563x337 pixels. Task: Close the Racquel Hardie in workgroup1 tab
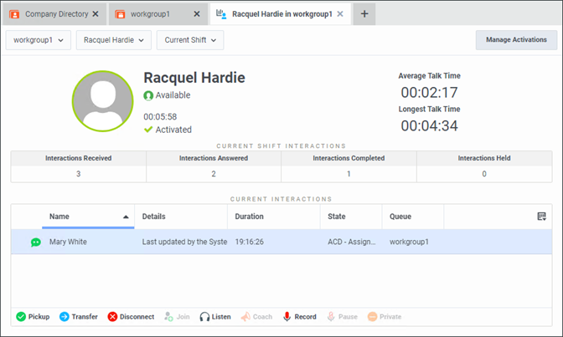[339, 14]
